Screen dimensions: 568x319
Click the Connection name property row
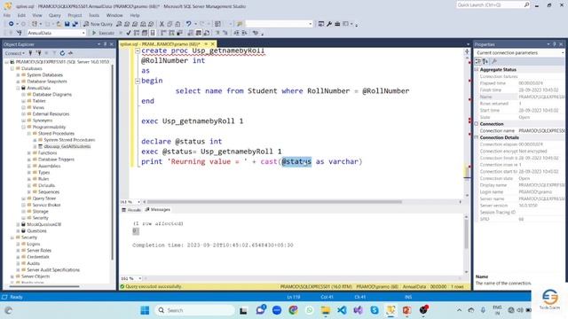click(519, 130)
